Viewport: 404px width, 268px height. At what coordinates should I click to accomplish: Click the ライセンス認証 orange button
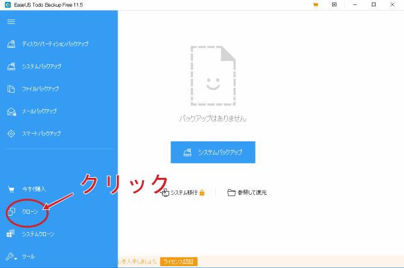[x=179, y=262]
